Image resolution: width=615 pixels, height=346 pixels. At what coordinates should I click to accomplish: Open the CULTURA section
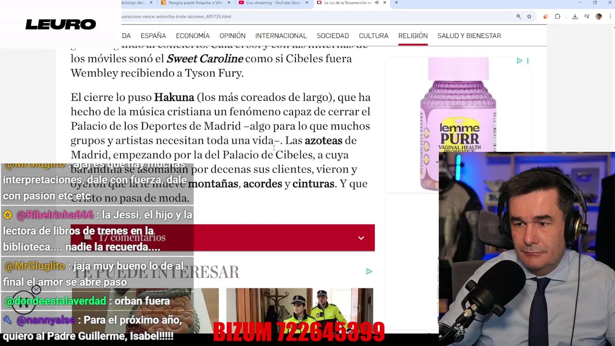tap(373, 36)
